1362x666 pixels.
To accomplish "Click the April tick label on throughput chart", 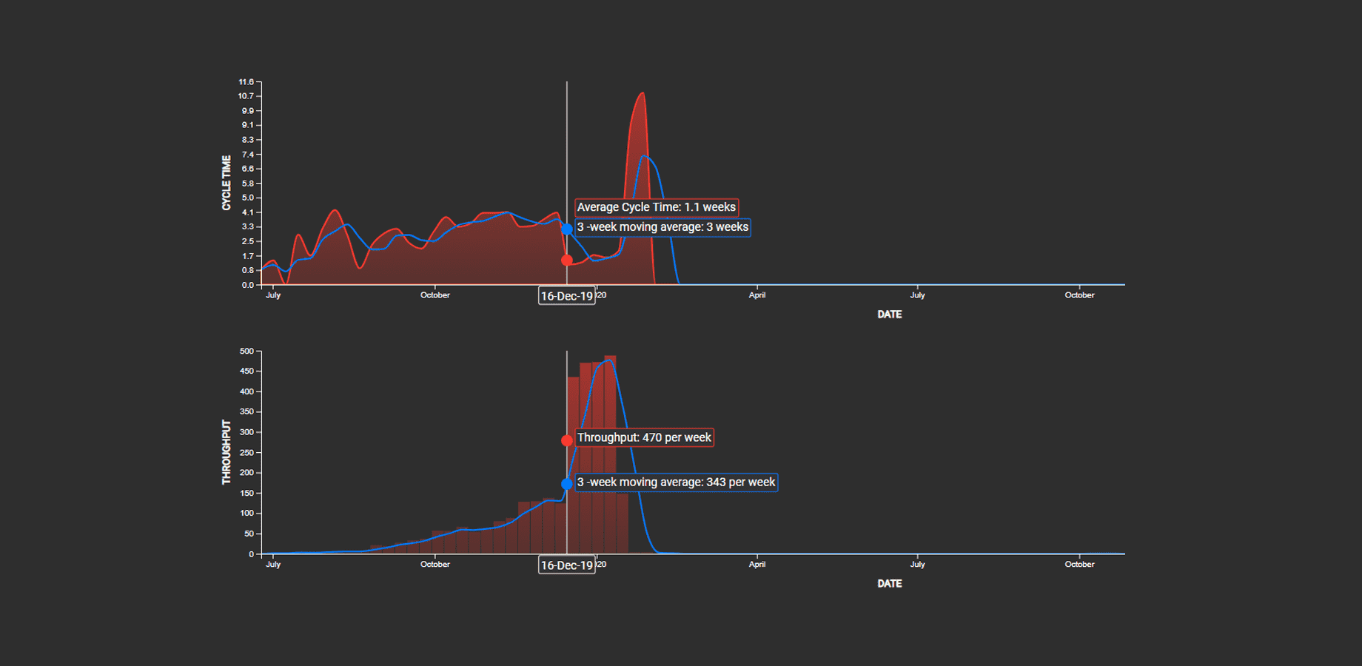I will point(757,565).
